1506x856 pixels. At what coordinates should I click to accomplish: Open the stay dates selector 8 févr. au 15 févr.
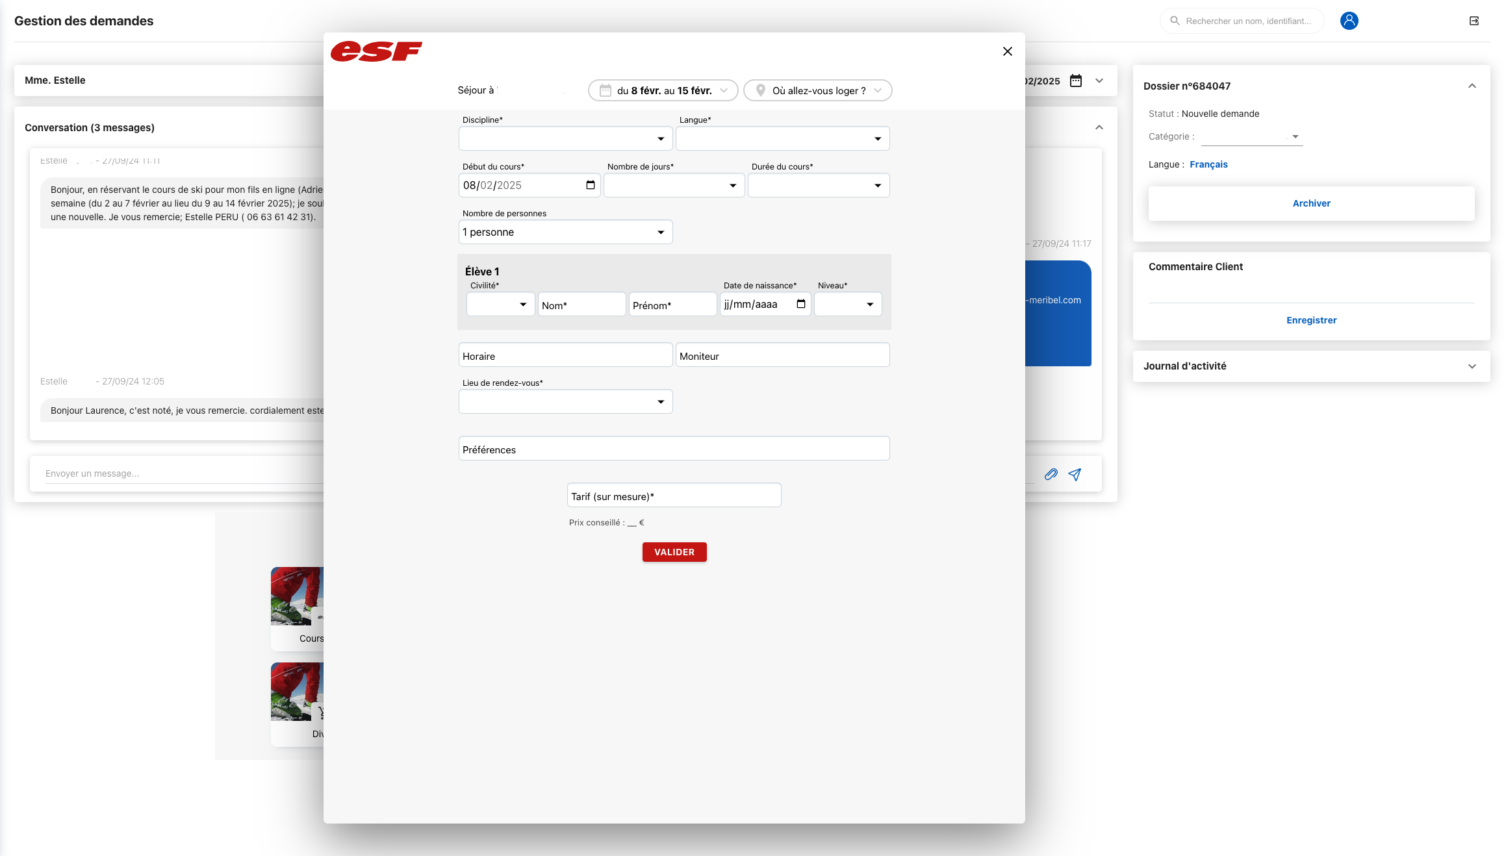[663, 90]
